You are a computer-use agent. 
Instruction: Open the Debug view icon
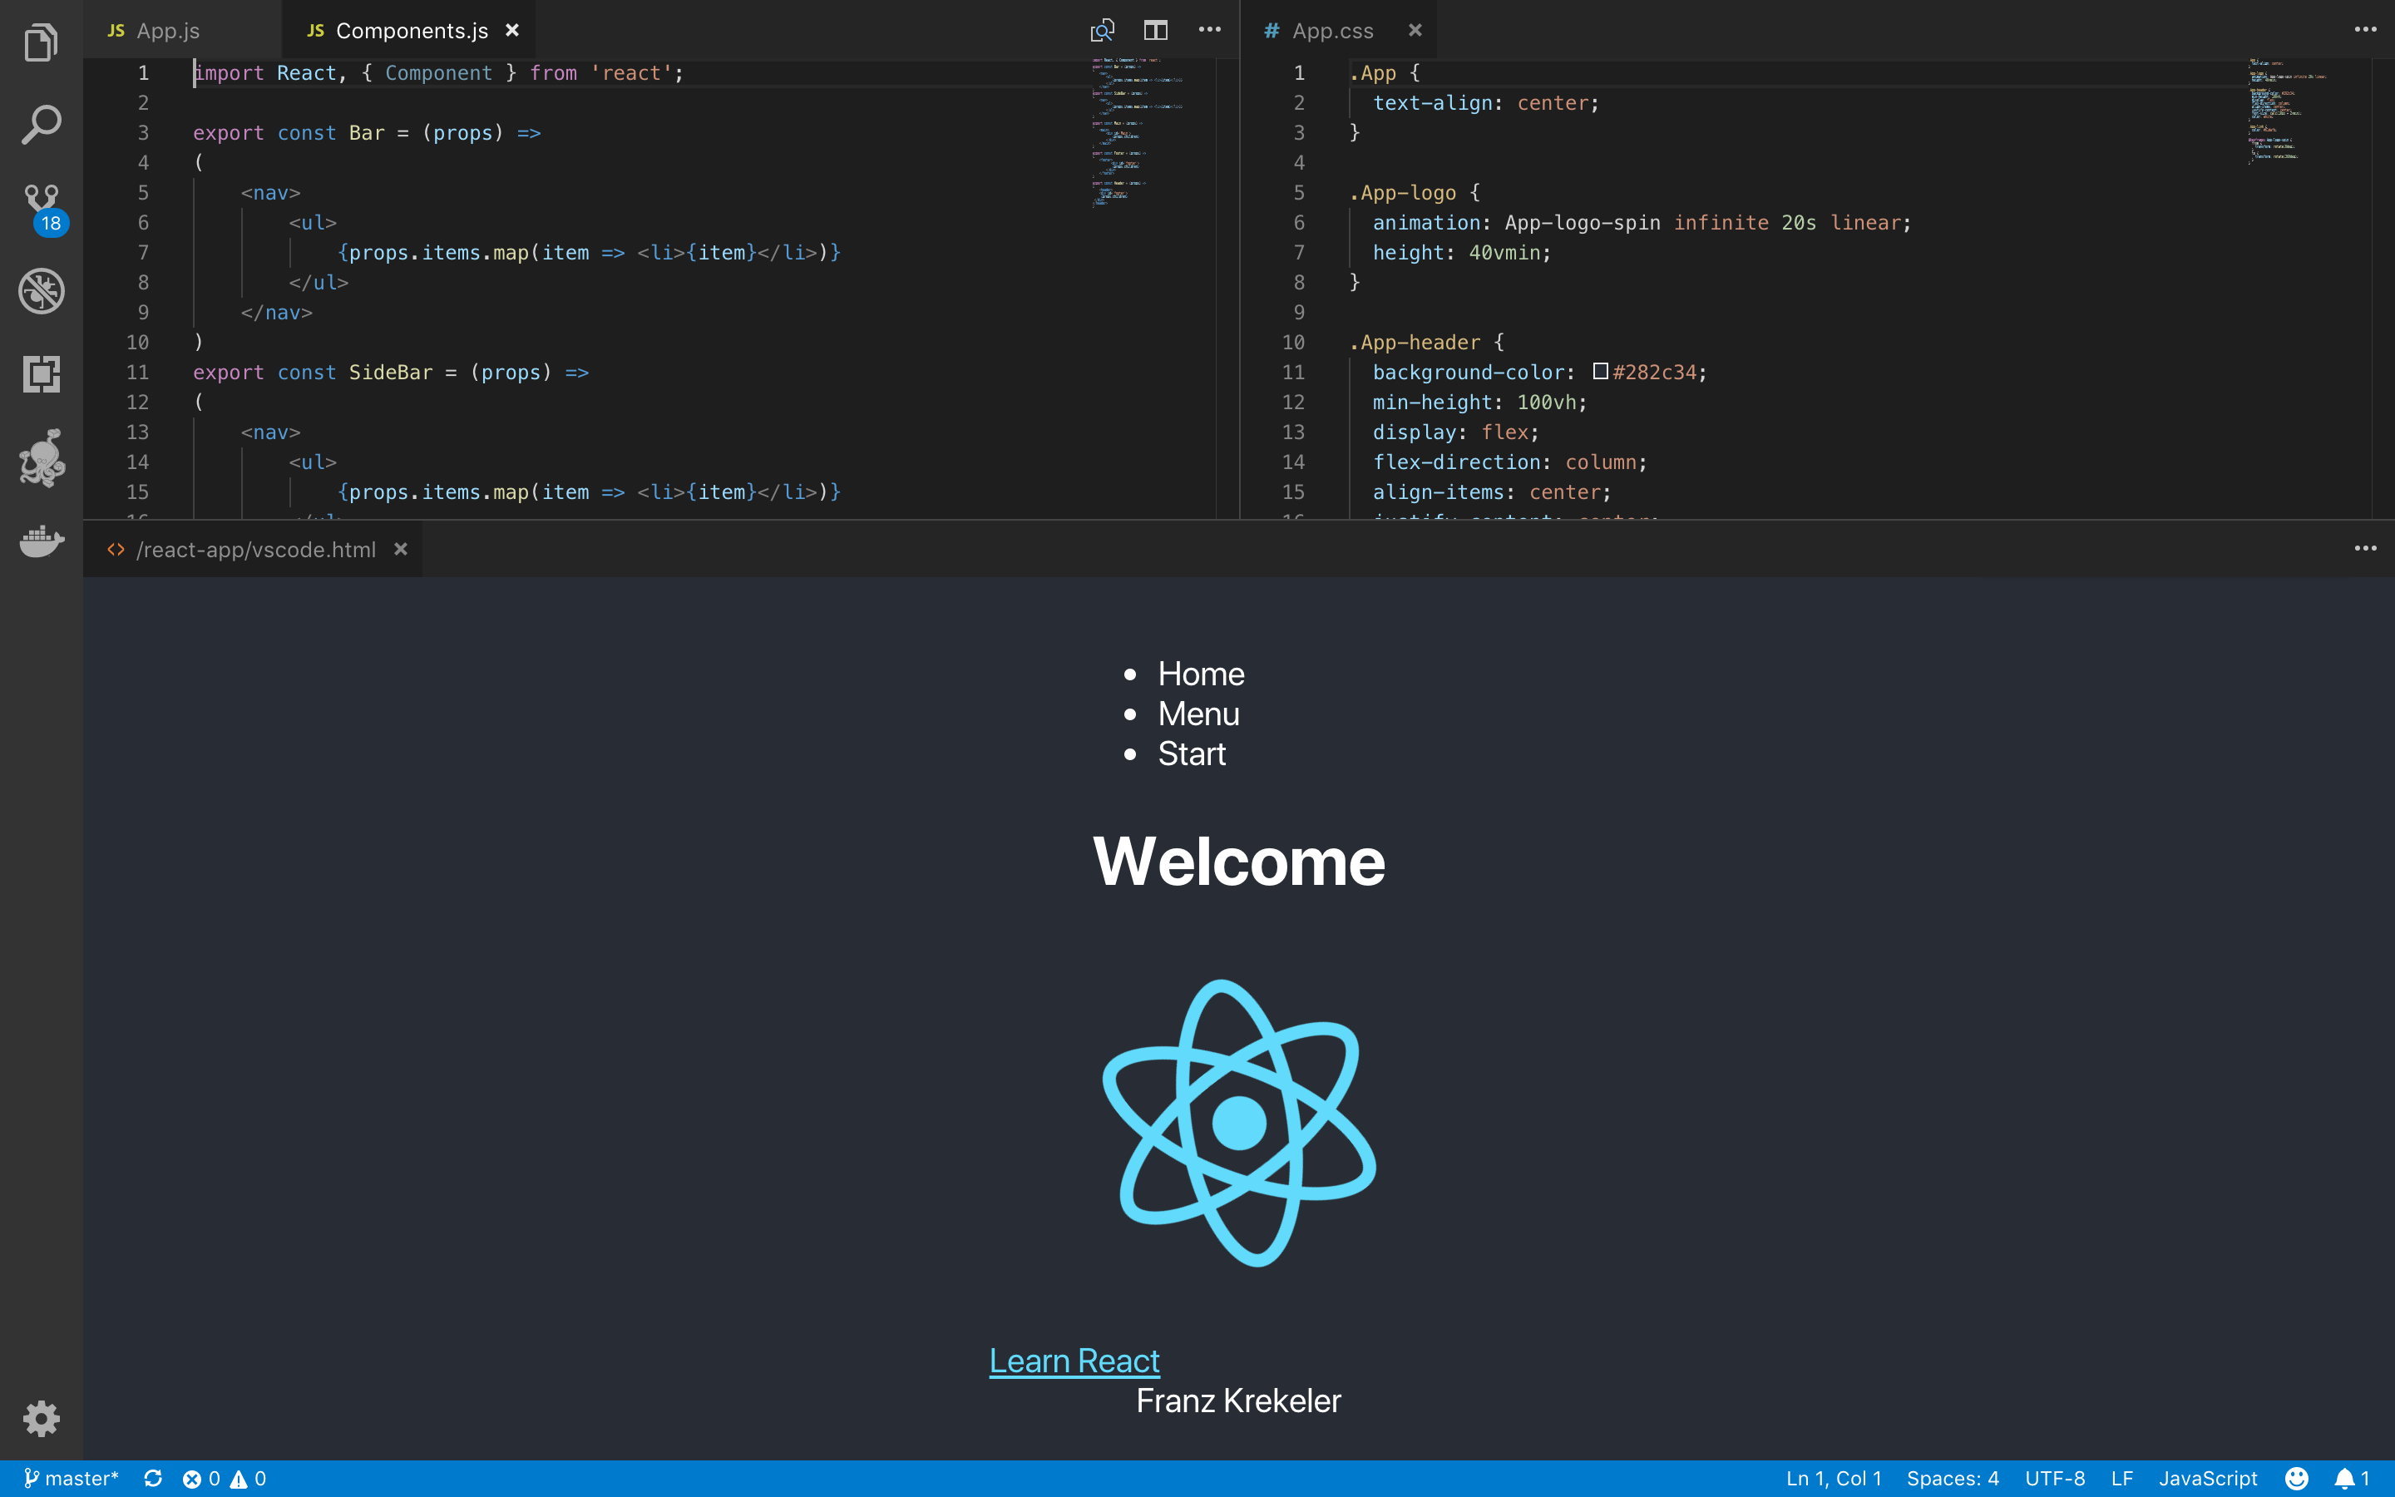pyautogui.click(x=41, y=291)
